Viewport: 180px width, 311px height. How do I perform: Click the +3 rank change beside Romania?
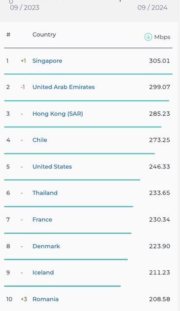click(x=24, y=299)
